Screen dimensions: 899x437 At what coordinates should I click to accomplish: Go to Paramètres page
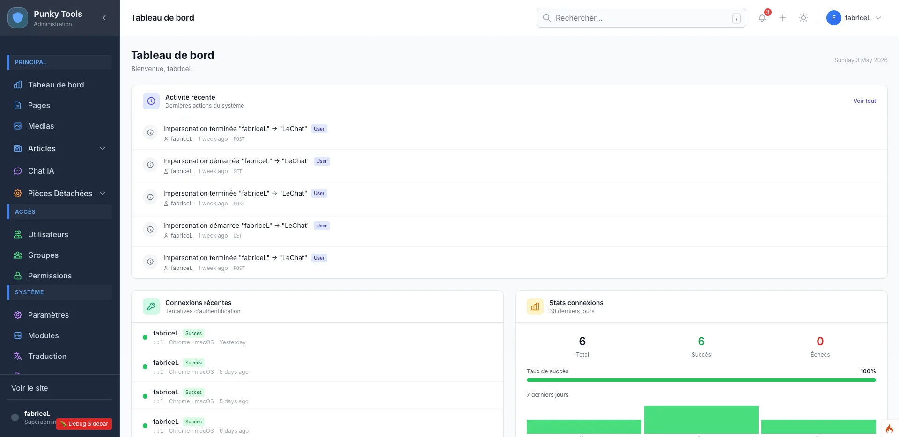[x=60, y=315]
